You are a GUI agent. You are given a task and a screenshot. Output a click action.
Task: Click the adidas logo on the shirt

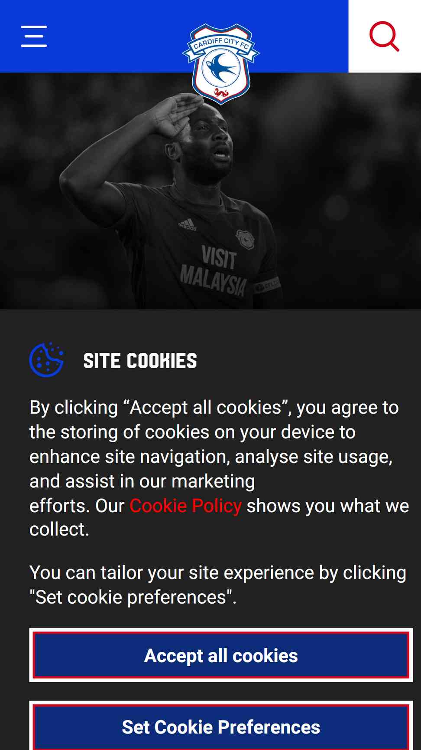188,224
